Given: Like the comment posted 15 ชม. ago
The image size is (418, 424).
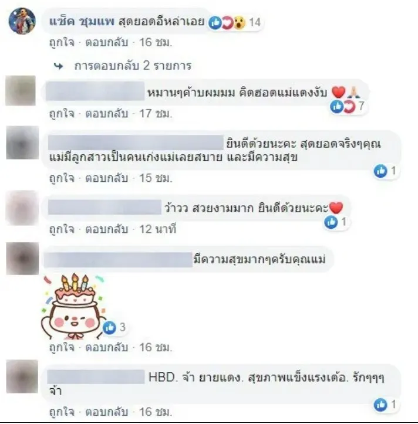Looking at the screenshot, I should tap(62, 178).
